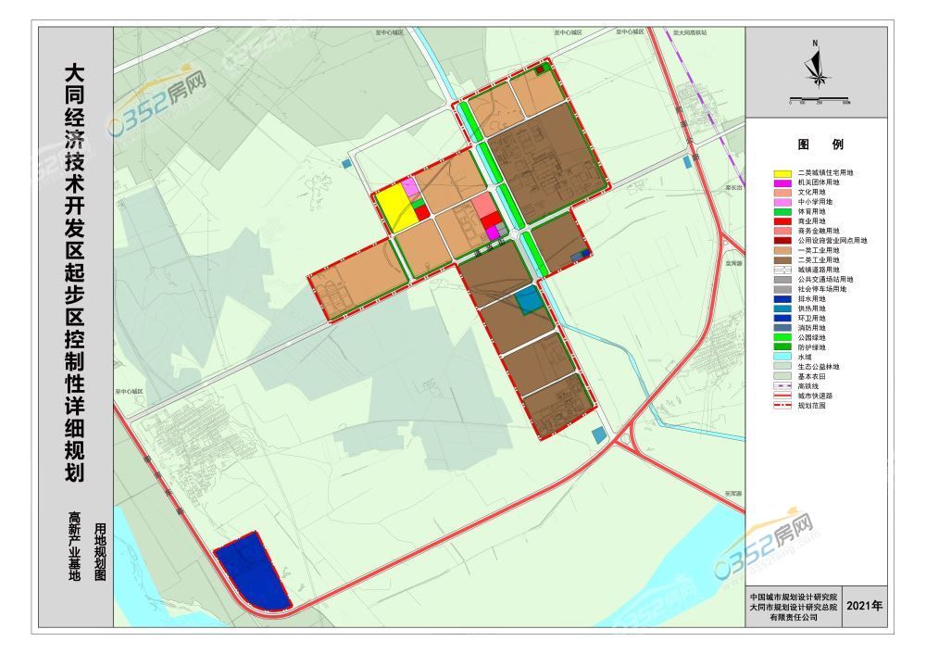Click the yellow residential land block on map
The height and width of the screenshot is (654, 926).
394,208
